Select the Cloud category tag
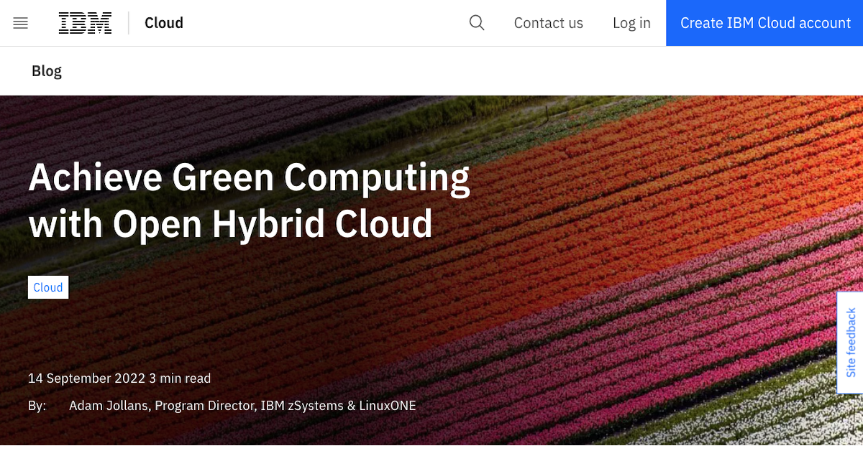Viewport: 863px width, 451px height. 48,287
